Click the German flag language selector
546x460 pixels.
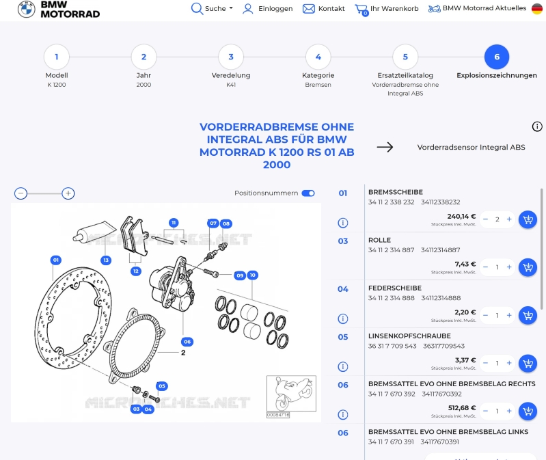pyautogui.click(x=537, y=9)
